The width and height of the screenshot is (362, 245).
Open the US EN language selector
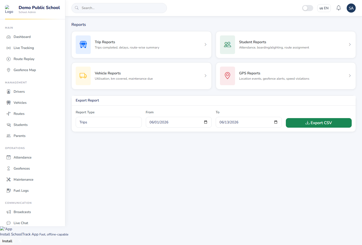[x=324, y=8]
